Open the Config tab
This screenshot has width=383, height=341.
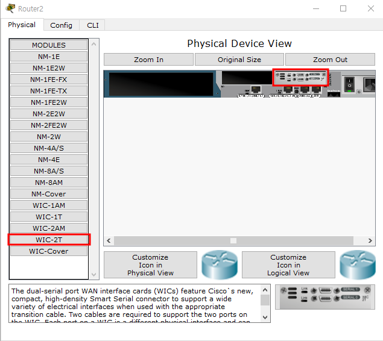pyautogui.click(x=61, y=25)
